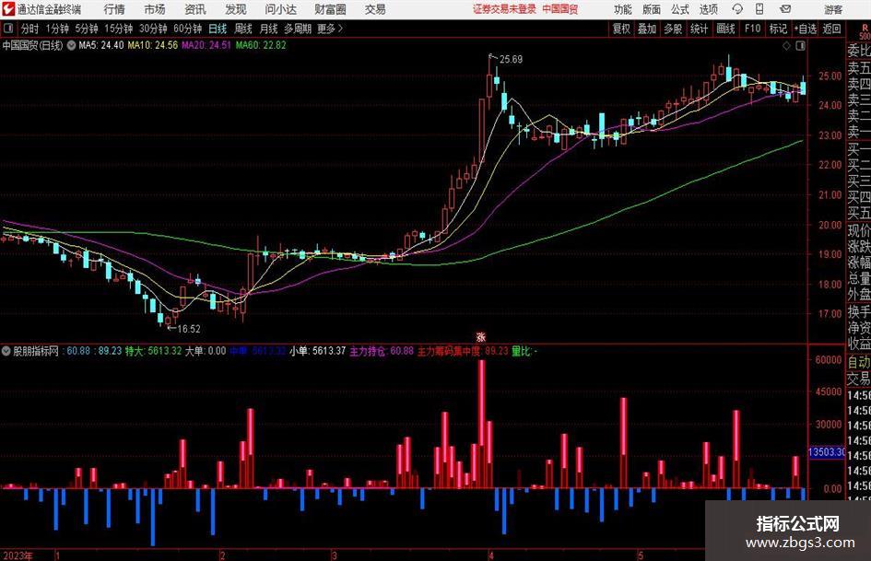The image size is (871, 561).
Task: Click the 2023年 timeline label
Action: tap(18, 555)
